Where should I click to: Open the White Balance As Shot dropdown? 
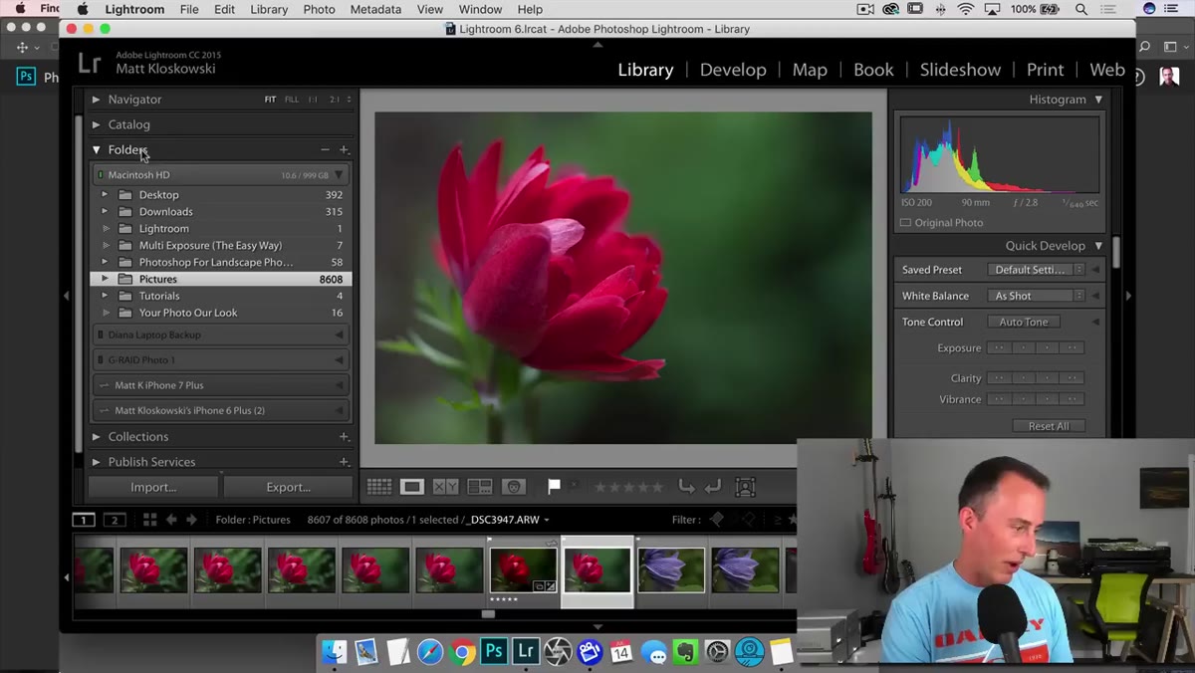(1036, 296)
